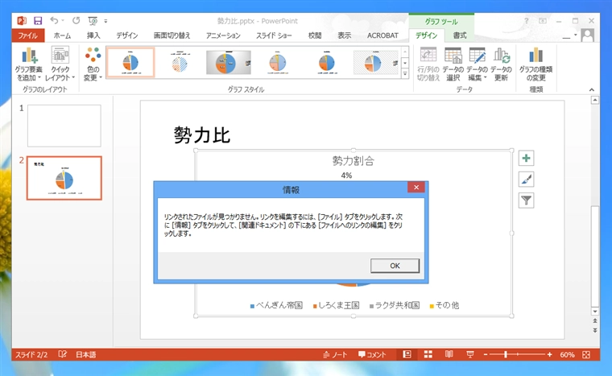Collapse the ribbon with the caret arrow
The height and width of the screenshot is (376, 612).
(592, 90)
